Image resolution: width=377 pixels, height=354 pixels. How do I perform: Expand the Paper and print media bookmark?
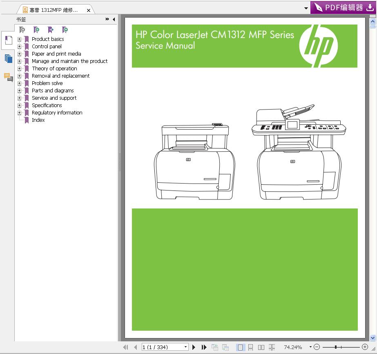(19, 54)
